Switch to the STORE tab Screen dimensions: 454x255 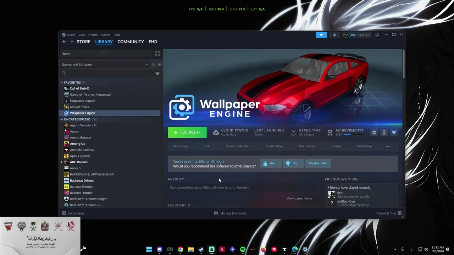click(84, 41)
